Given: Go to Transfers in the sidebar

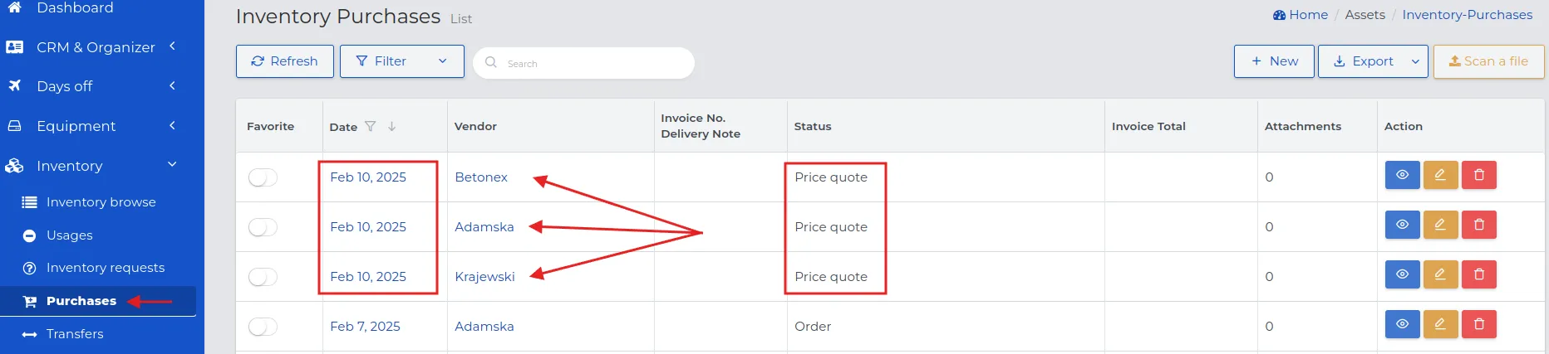Looking at the screenshot, I should tap(75, 334).
